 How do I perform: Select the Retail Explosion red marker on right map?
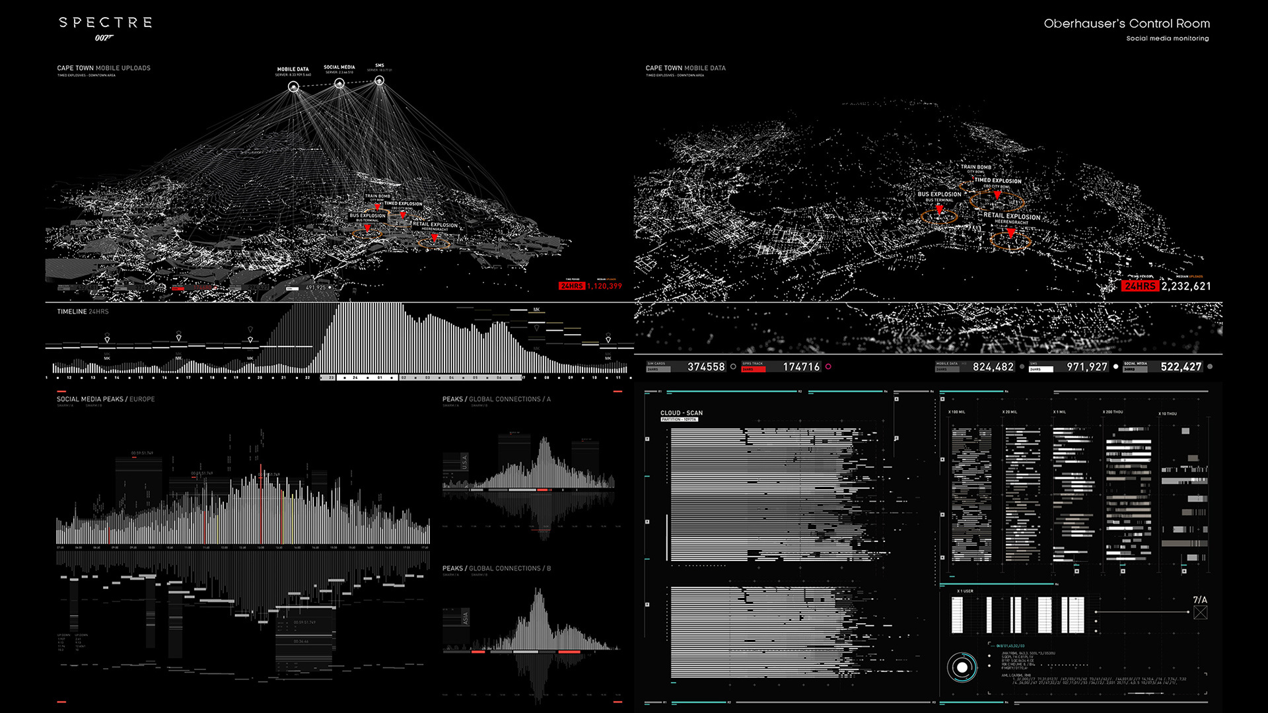1010,233
